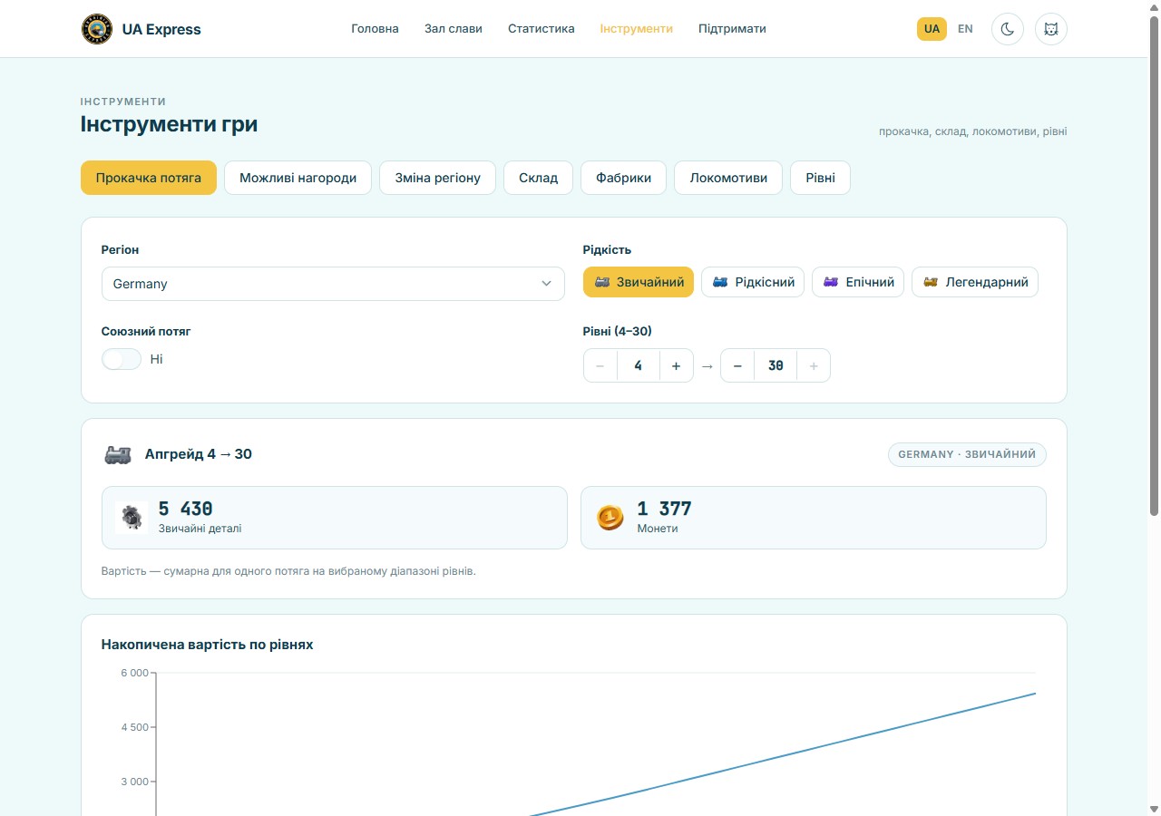Increase start level with plus button

click(676, 365)
